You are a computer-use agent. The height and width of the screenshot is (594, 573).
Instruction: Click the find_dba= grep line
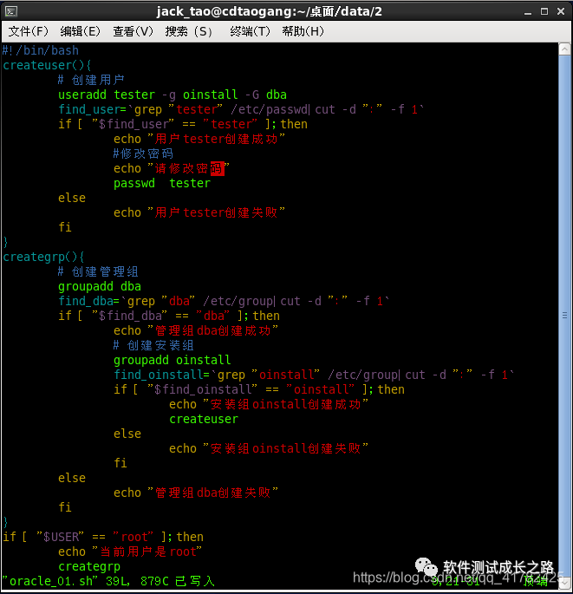point(224,301)
